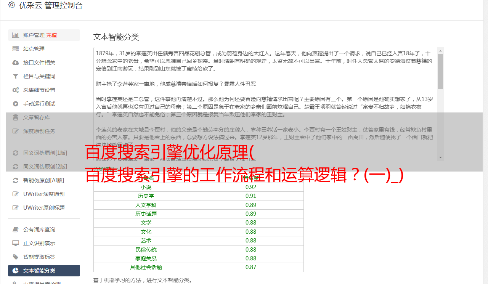Click the play icon for 手动运行测试
Image resolution: width=488 pixels, height=284 pixels.
tap(16, 104)
